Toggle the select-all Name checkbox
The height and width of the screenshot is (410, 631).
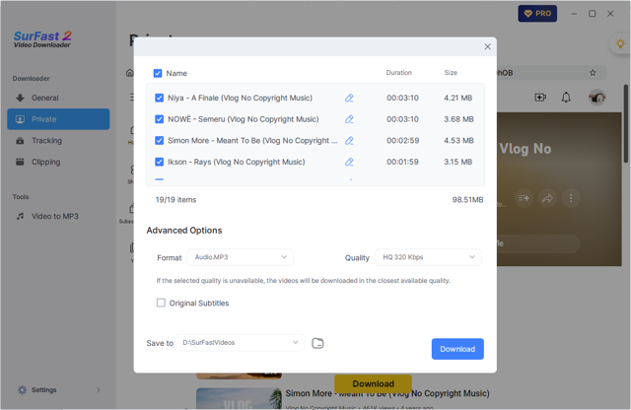pos(158,73)
